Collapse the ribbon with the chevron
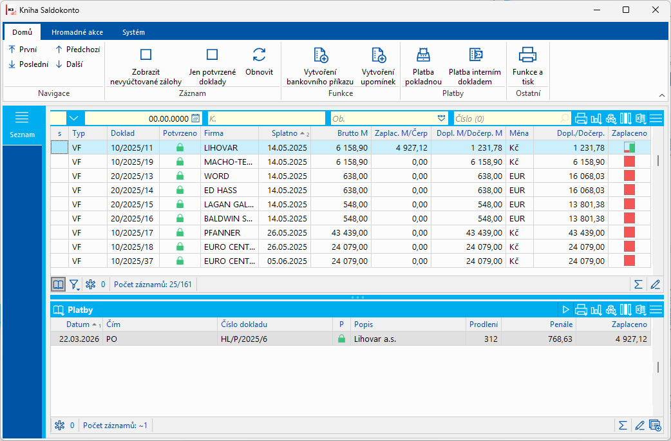 pyautogui.click(x=661, y=95)
